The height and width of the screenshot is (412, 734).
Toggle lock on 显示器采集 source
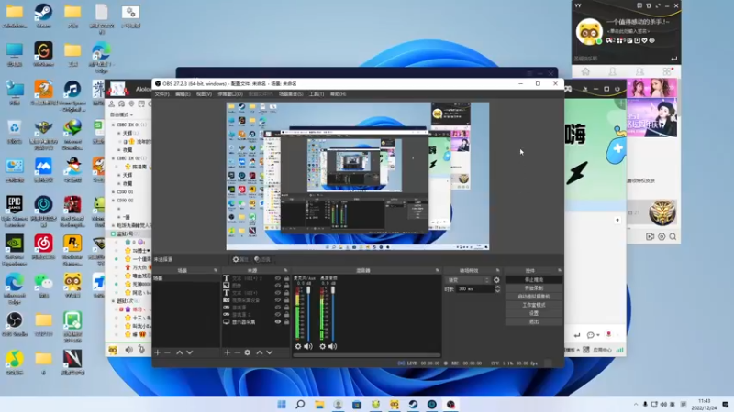[286, 322]
